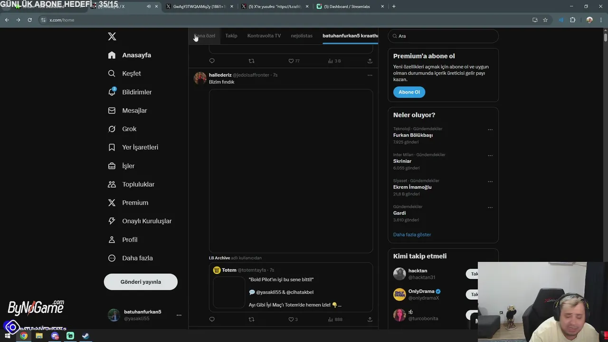Image resolution: width=608 pixels, height=342 pixels.
Task: Click Daha fazla göster link
Action: coord(412,235)
